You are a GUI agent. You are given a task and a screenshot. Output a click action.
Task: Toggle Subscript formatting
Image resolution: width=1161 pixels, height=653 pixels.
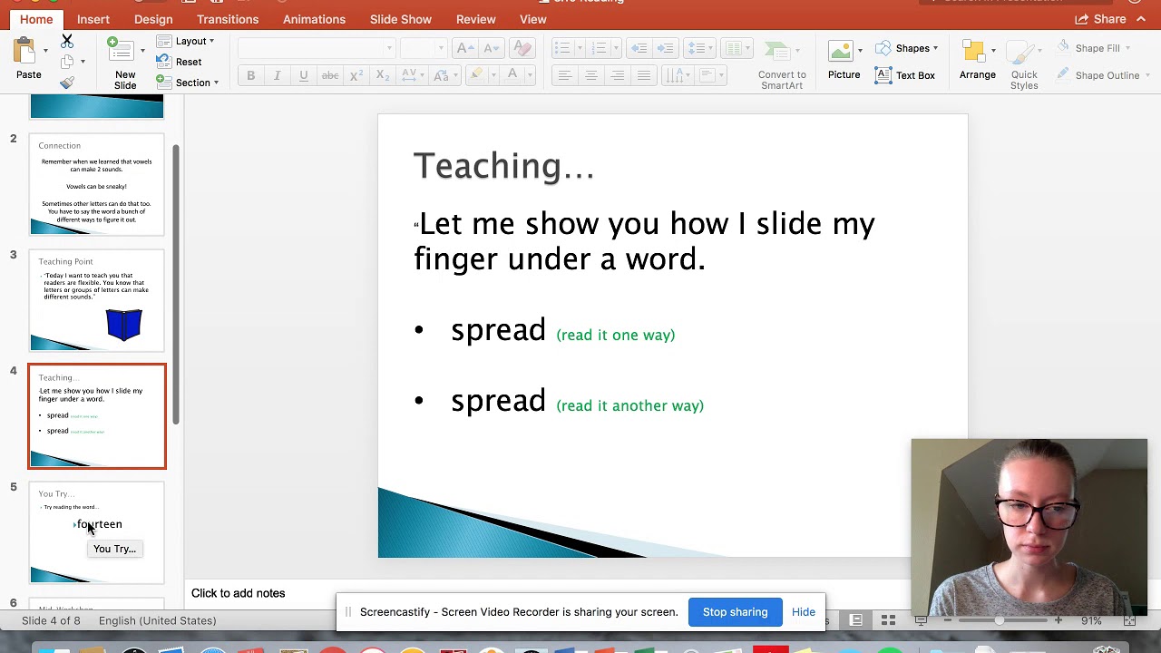(383, 75)
